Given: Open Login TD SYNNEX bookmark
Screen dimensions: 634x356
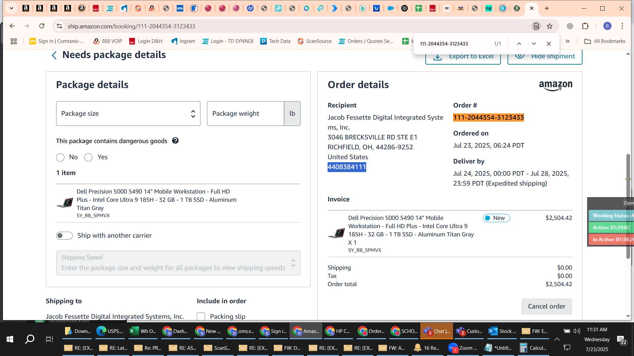Looking at the screenshot, I should coord(228,41).
